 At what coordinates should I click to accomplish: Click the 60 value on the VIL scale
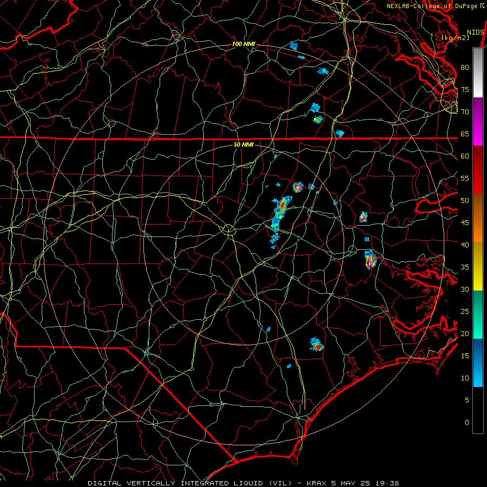[465, 156]
